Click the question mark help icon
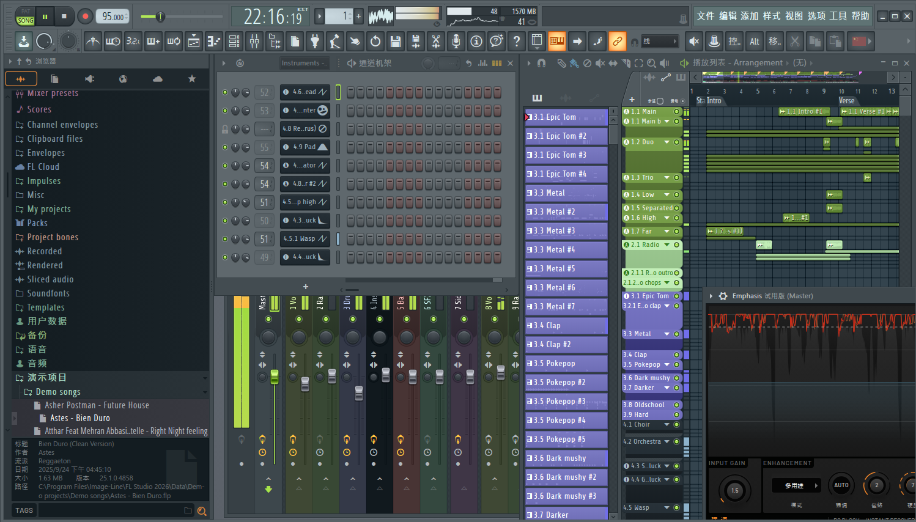The height and width of the screenshot is (522, 916). tap(517, 42)
